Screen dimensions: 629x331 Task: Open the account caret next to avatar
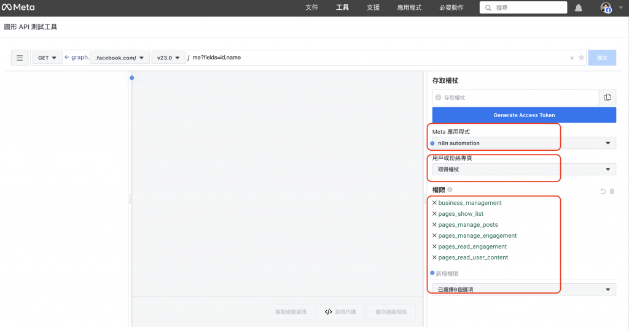pyautogui.click(x=621, y=7)
